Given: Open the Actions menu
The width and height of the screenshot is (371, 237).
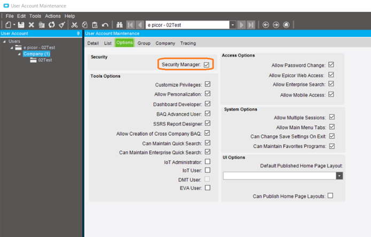Looking at the screenshot, I should pos(53,16).
